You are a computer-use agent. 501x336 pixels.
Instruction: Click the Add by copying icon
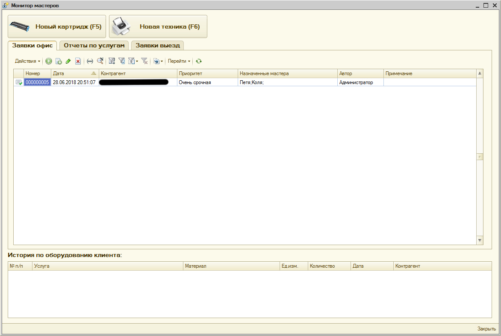click(59, 61)
